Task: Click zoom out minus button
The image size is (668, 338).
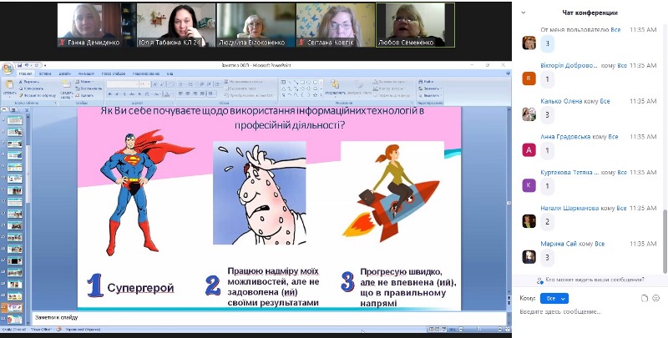Action: click(462, 329)
